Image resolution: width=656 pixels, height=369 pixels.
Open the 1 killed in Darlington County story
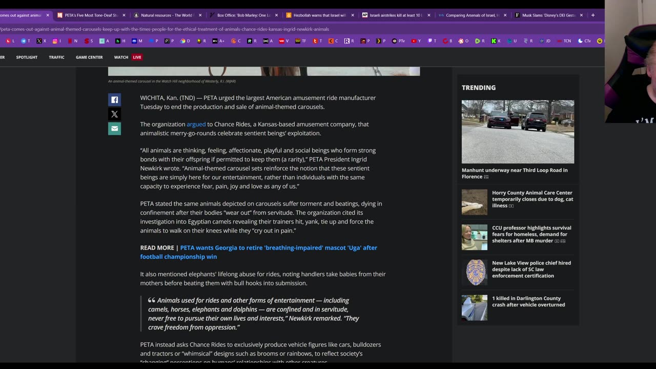tap(528, 301)
